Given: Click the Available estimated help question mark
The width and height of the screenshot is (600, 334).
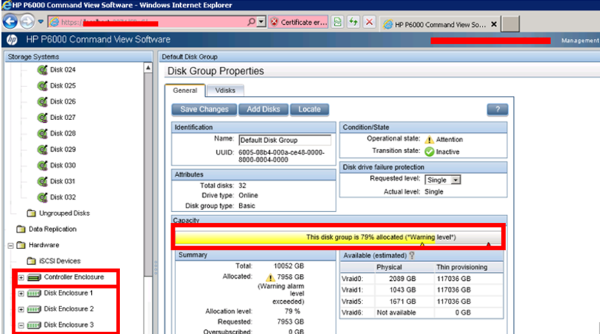Looking at the screenshot, I should pos(412,255).
